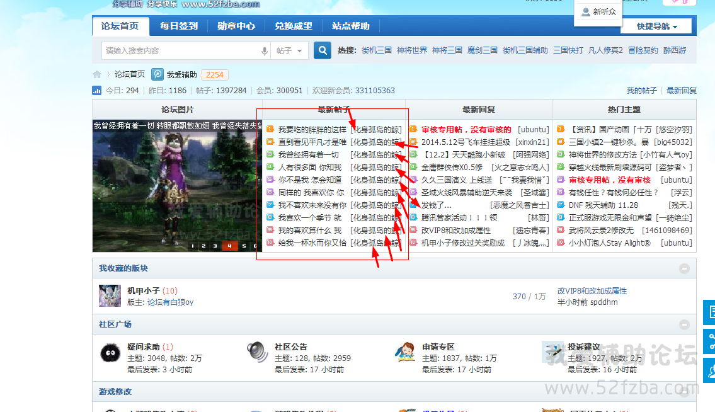Click the 我爱辅助 breadcrumb text link
Screen dimensions: 715x412
pyautogui.click(x=181, y=75)
